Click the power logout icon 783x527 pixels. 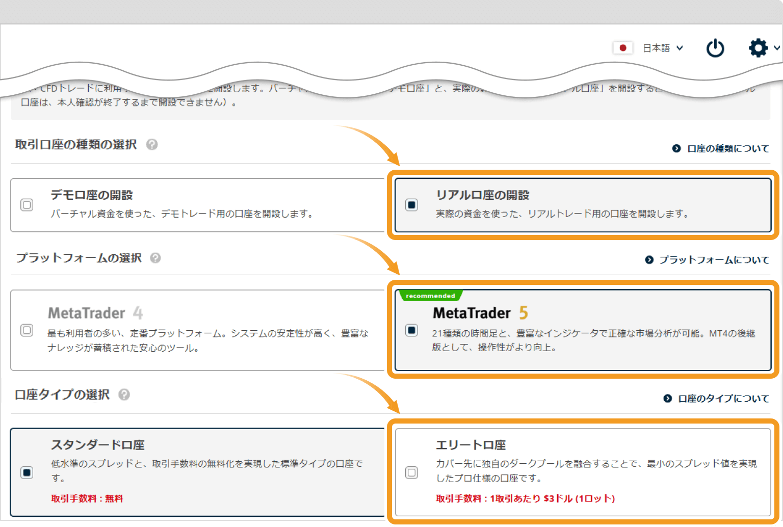715,48
